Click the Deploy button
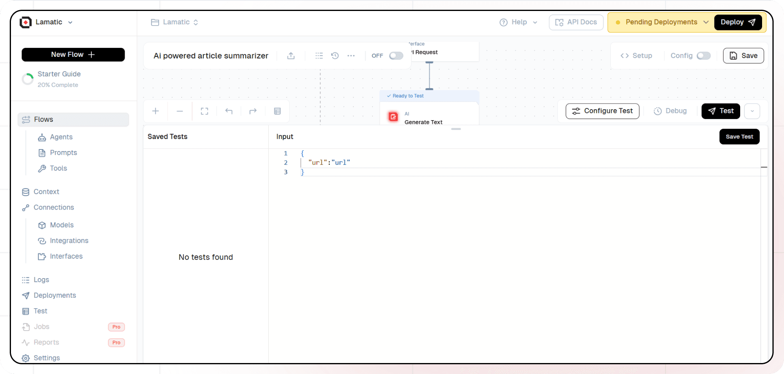The image size is (784, 374). (x=737, y=22)
